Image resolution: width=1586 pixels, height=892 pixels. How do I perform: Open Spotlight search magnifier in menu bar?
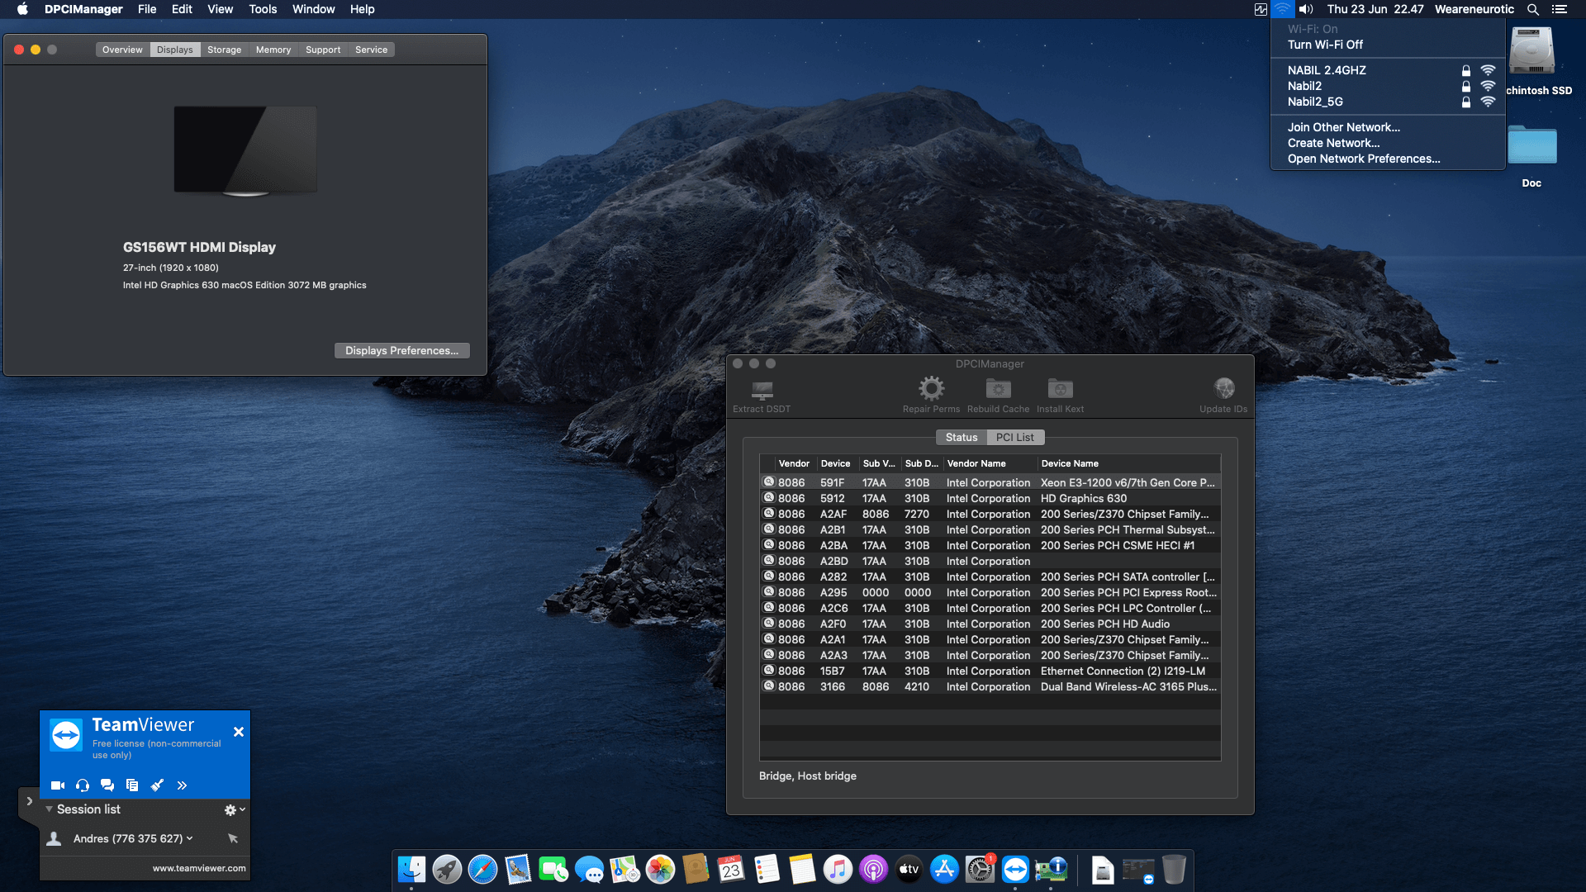1533,9
